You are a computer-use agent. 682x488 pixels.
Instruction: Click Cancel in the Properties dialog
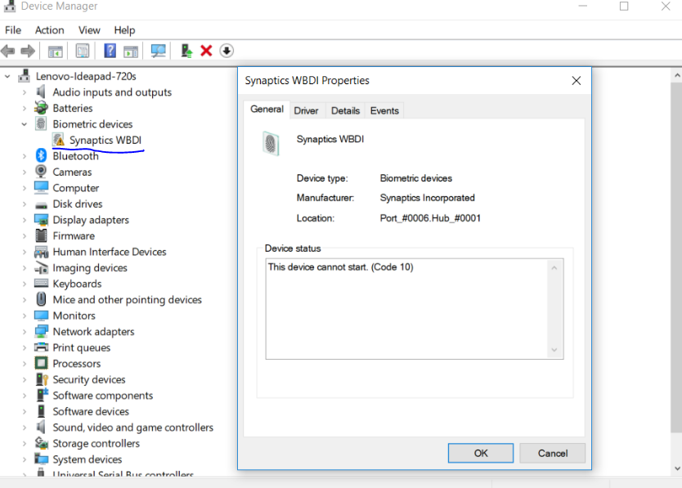[552, 453]
